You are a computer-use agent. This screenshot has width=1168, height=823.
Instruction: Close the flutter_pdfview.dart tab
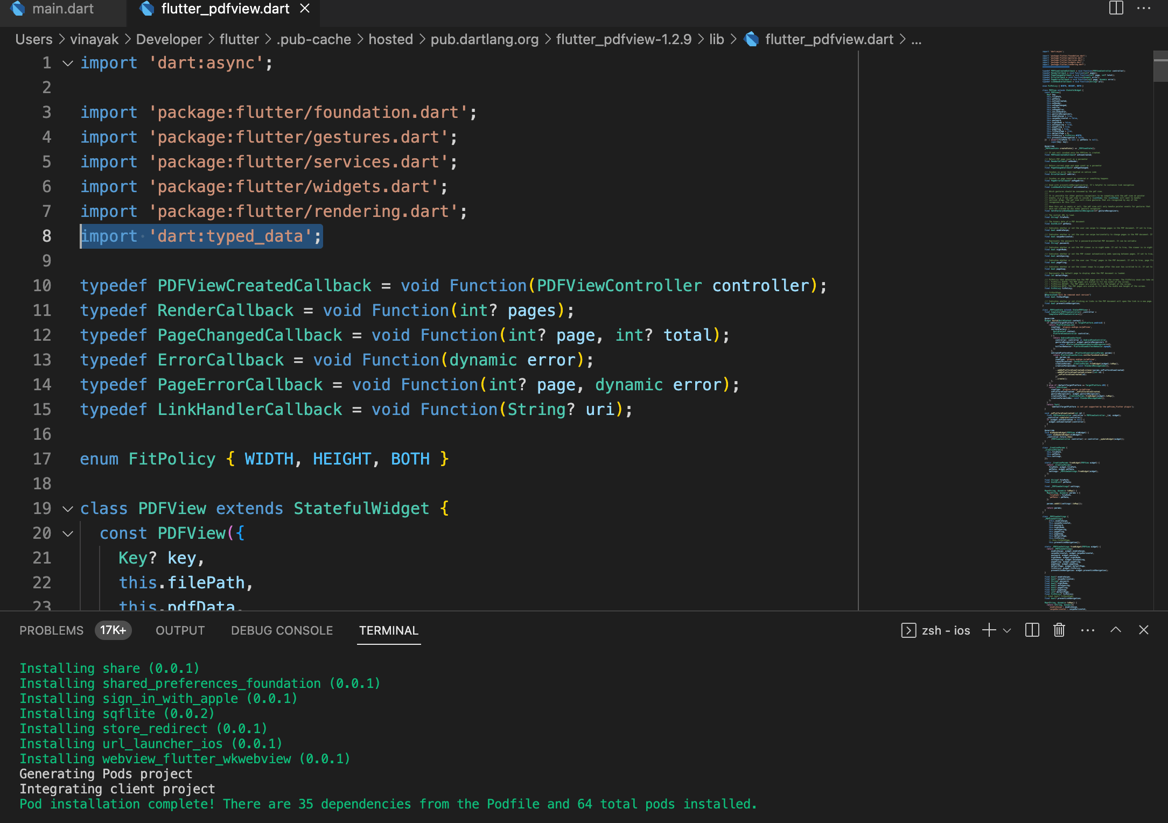pyautogui.click(x=305, y=9)
